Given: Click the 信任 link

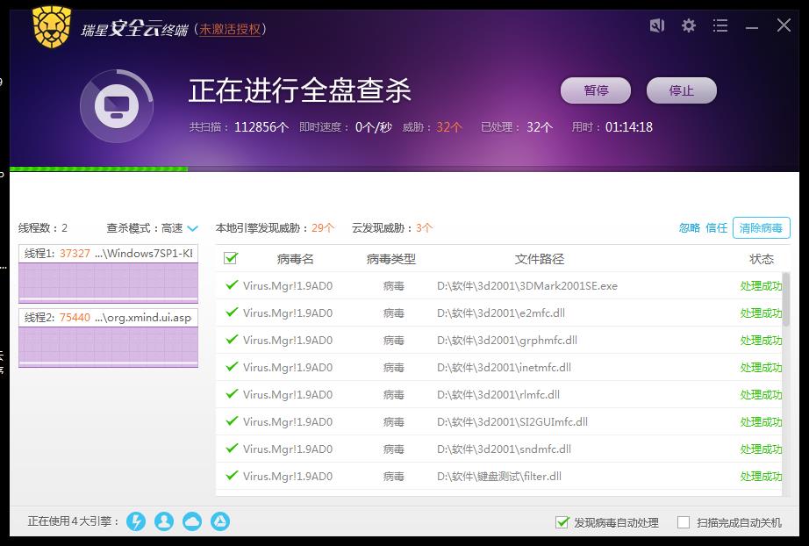Looking at the screenshot, I should tap(716, 228).
